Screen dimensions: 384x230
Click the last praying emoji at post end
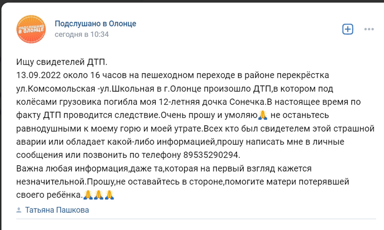click(109, 194)
